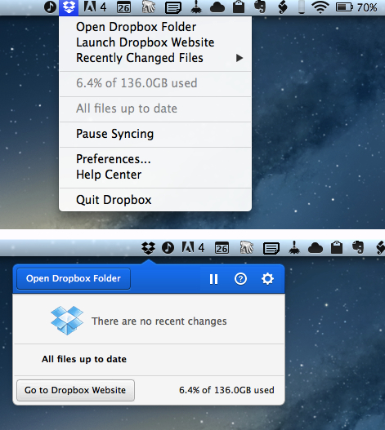Expand the Recently Changed Files submenu arrow
The width and height of the screenshot is (385, 430).
tap(240, 58)
